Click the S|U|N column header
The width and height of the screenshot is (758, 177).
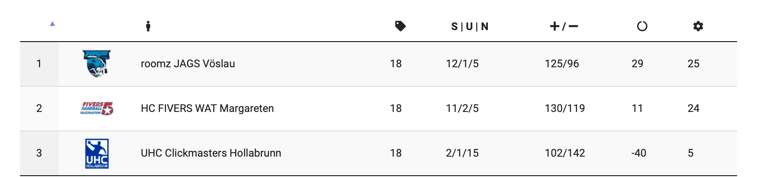pos(470,27)
